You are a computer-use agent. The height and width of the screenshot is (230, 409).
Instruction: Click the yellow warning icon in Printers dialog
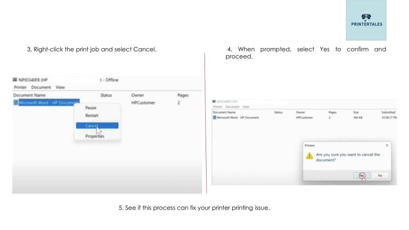[310, 156]
